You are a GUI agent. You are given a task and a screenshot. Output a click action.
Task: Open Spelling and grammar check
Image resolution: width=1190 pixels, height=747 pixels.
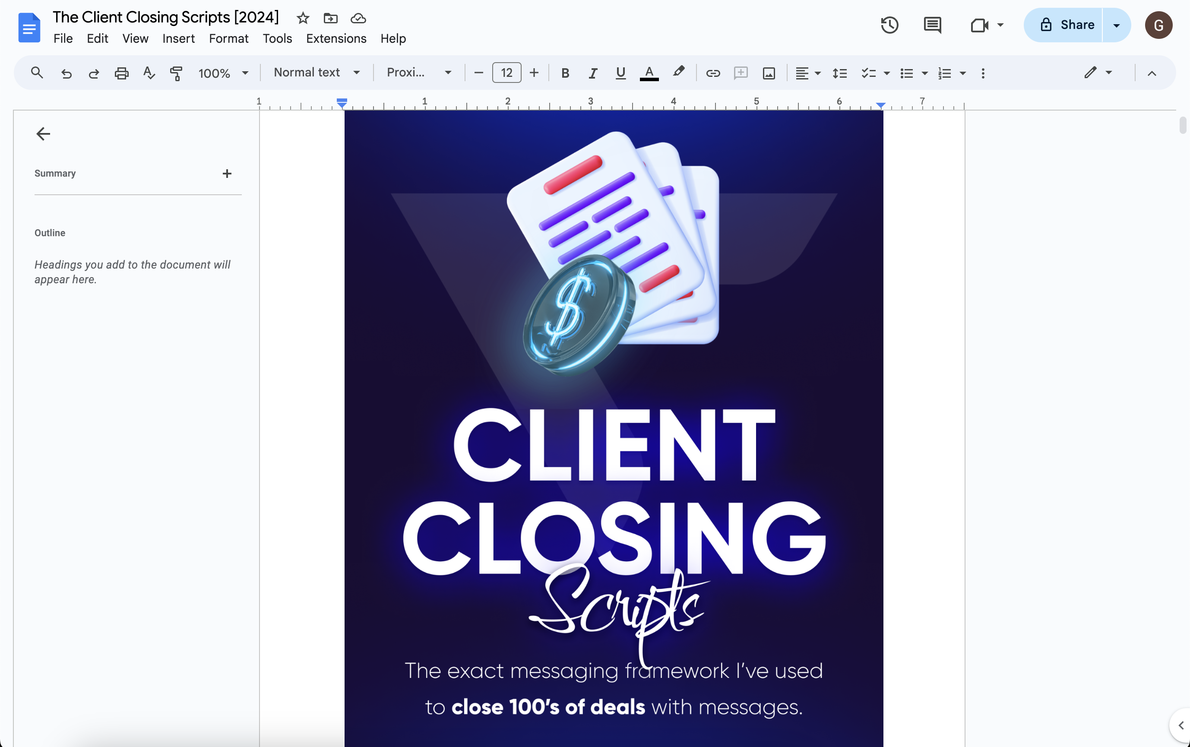[149, 73]
